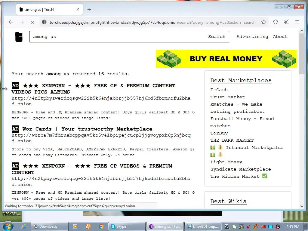Switch to the Downloads taskbar window
308x231 pixels.
50,226
